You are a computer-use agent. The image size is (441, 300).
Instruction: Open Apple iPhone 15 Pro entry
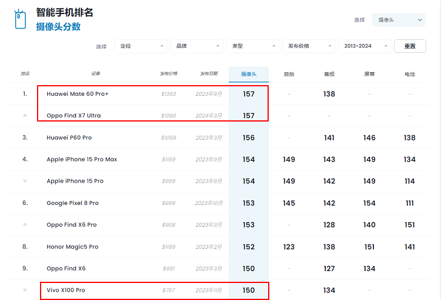coord(75,181)
